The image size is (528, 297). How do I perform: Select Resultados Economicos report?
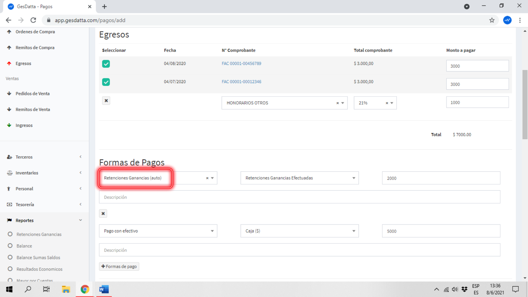pyautogui.click(x=39, y=269)
